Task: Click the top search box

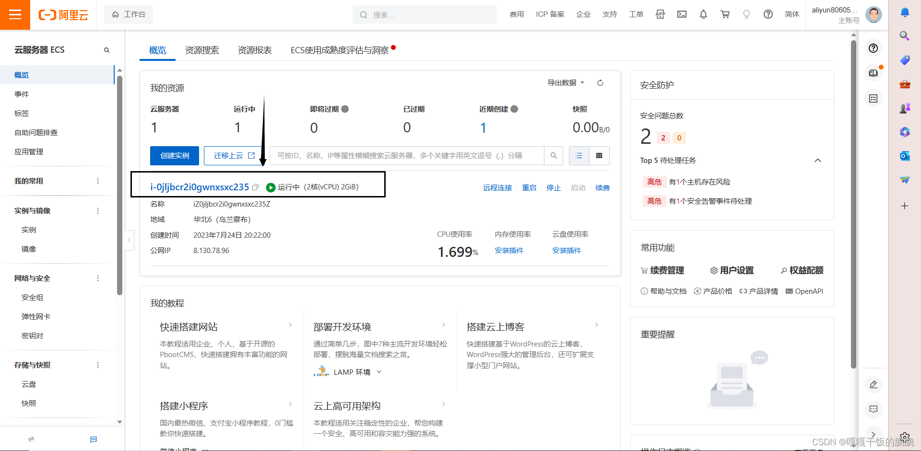Action: coord(425,14)
